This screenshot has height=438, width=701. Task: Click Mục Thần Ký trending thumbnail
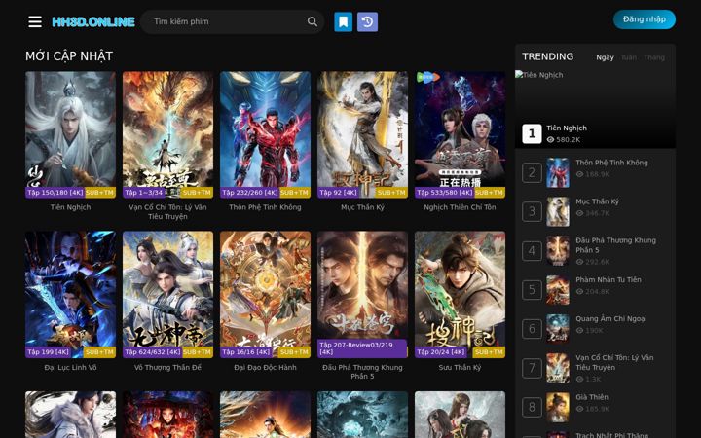click(x=558, y=212)
